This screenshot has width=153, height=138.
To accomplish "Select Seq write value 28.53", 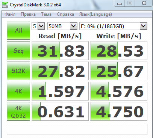I will 119,51.
